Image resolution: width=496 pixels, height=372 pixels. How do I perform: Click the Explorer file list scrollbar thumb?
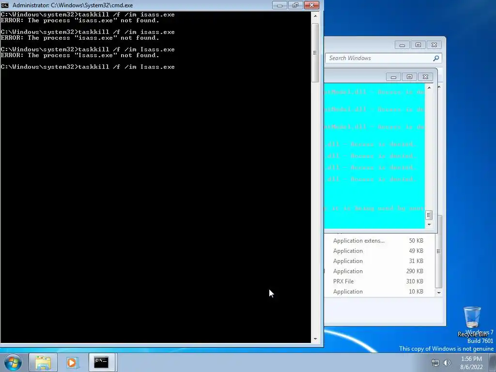coord(439,251)
